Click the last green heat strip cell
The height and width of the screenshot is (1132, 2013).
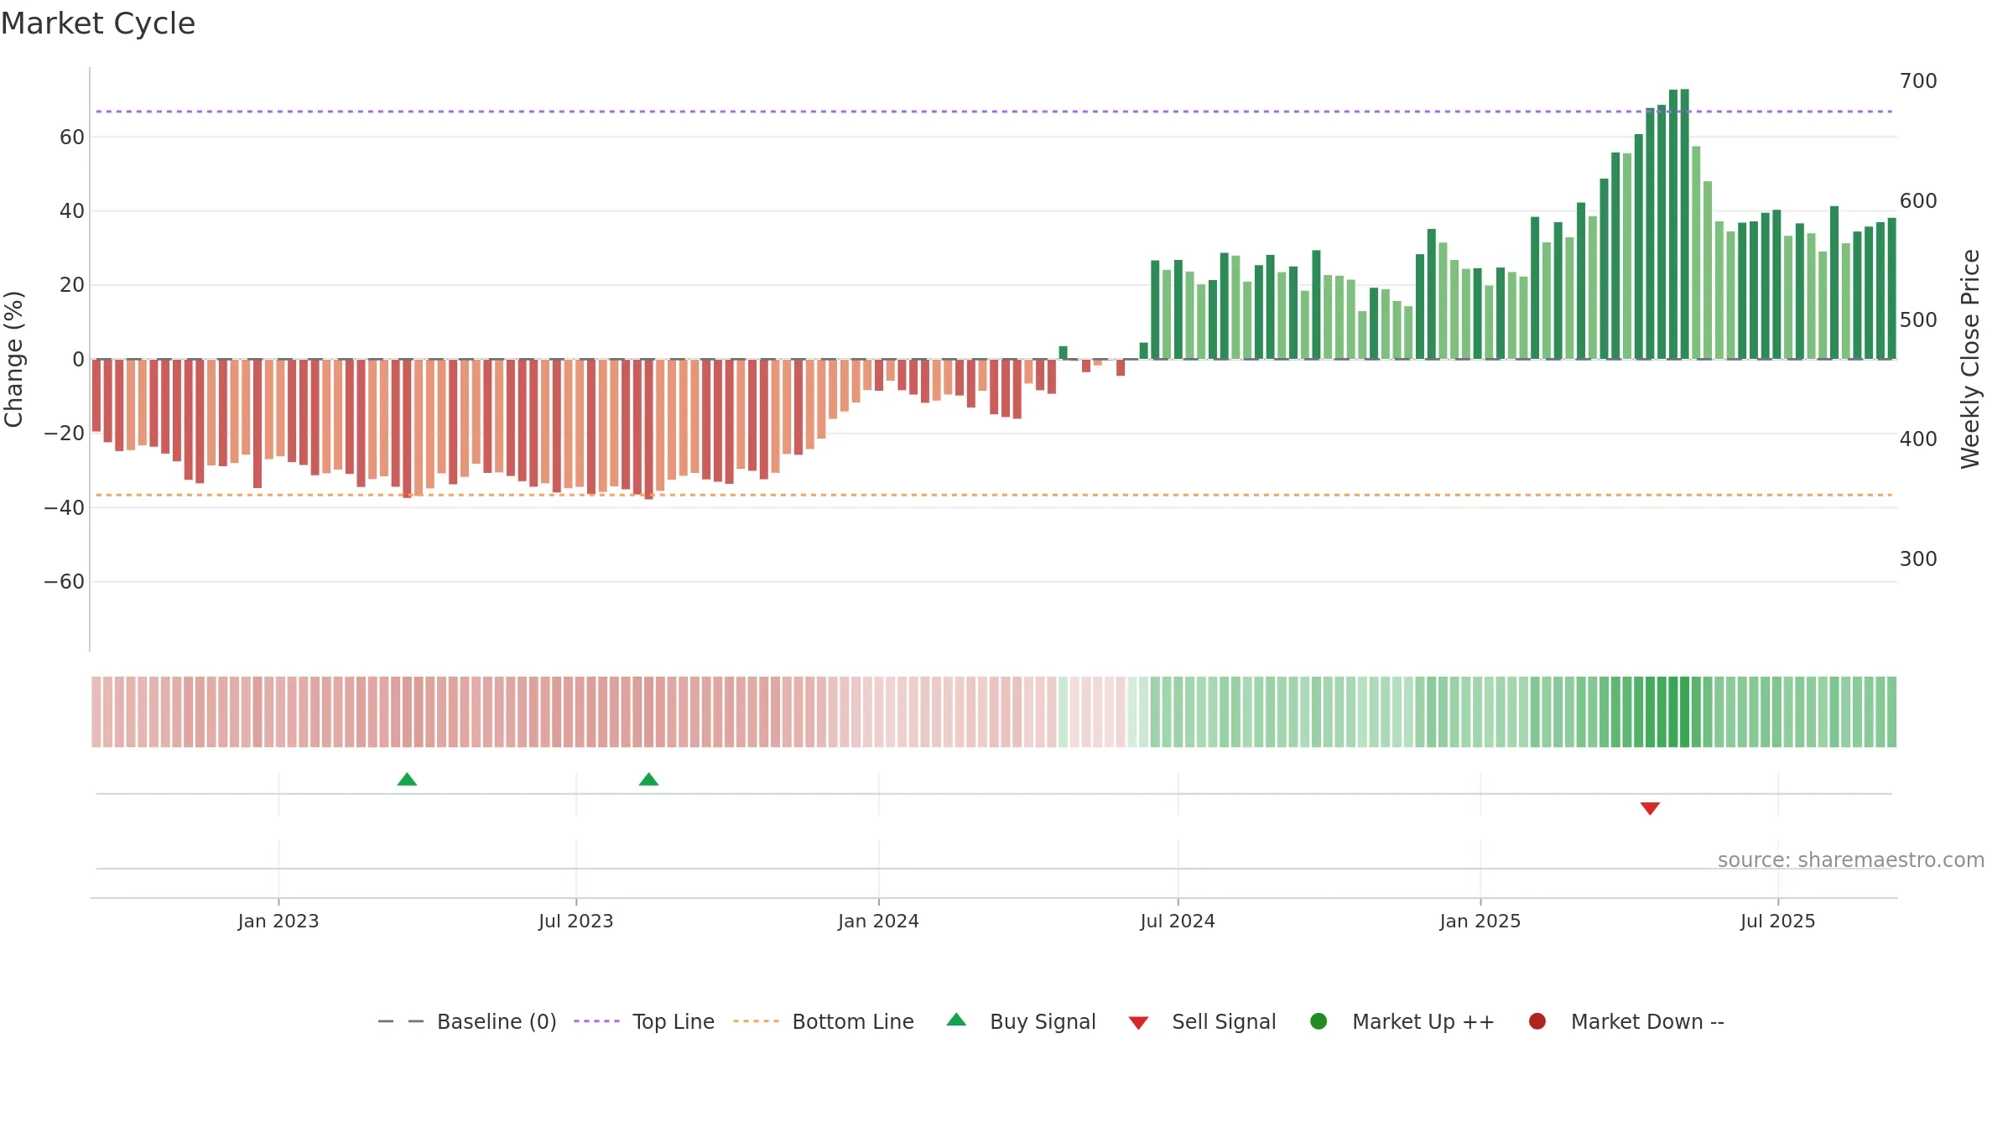1891,712
